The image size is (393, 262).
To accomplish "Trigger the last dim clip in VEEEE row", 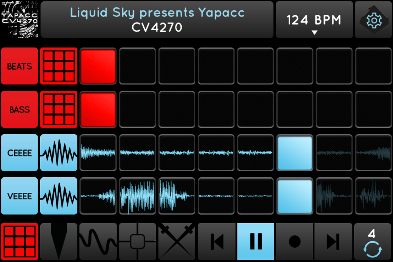I will (x=373, y=196).
